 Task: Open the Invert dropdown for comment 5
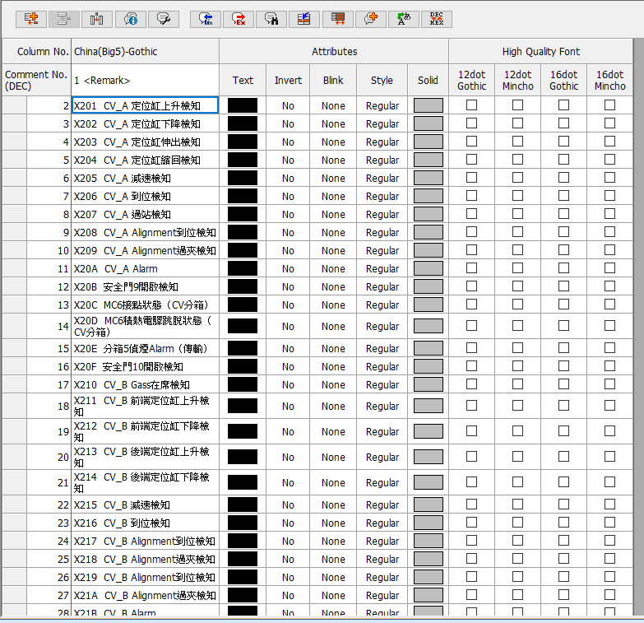point(288,160)
